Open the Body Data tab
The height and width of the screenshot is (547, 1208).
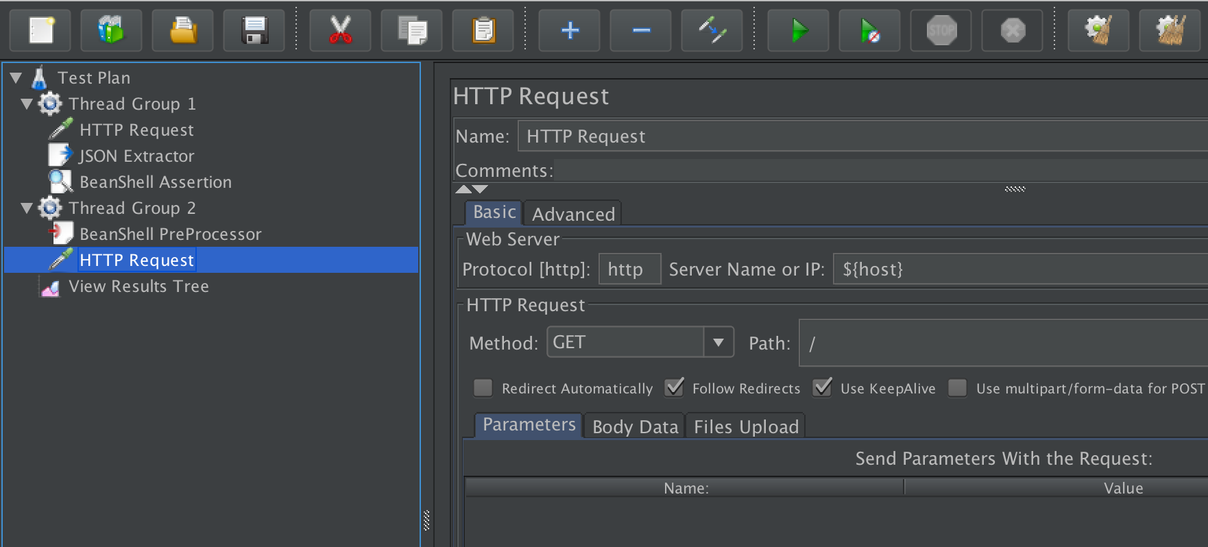[x=635, y=427]
